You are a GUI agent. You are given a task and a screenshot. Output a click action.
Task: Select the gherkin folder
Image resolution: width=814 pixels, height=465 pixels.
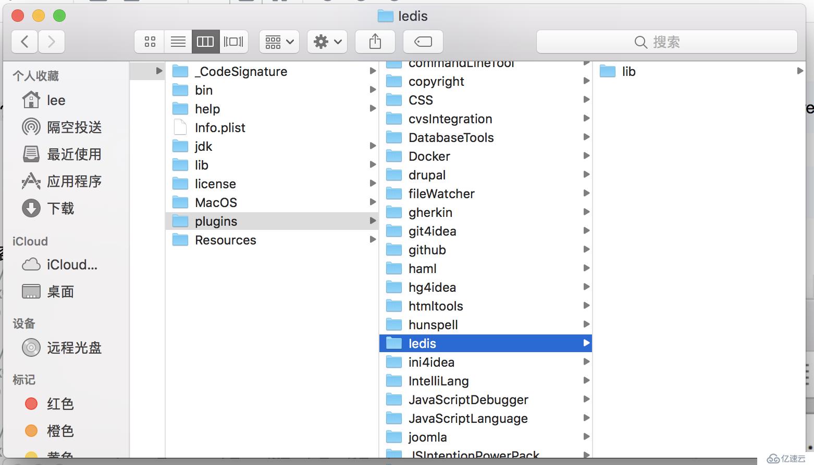[486, 212]
